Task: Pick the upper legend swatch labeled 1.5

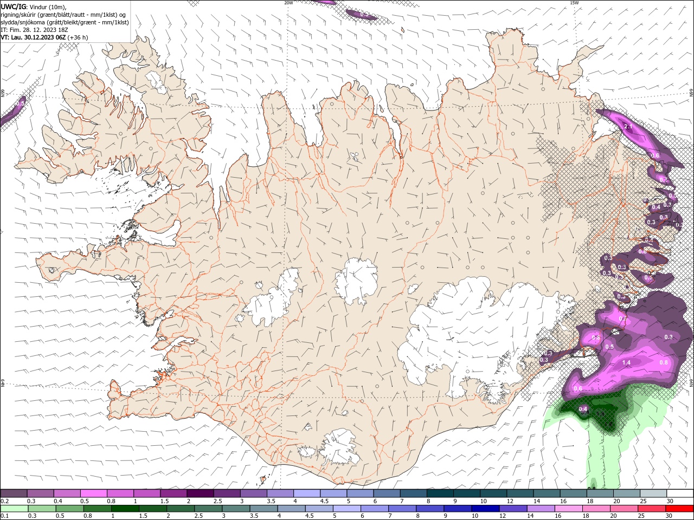Action: coord(173,493)
